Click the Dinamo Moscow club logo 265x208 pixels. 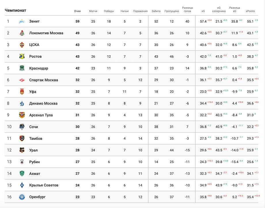coord(22,103)
